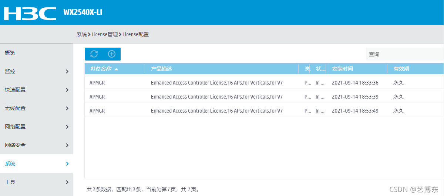Expand the 快速配置 menu chevron
Viewport: 444px width, 196px height.
pos(67,90)
